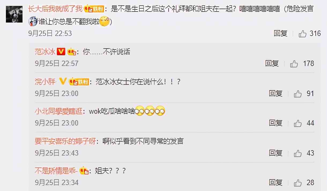Like the reply with 43 likes
Image resolution: width=327 pixels, height=191 pixels.
click(298, 153)
